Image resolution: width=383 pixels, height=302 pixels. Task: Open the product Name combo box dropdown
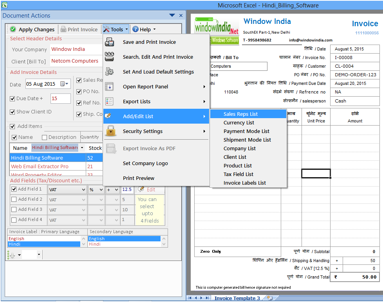click(x=82, y=147)
